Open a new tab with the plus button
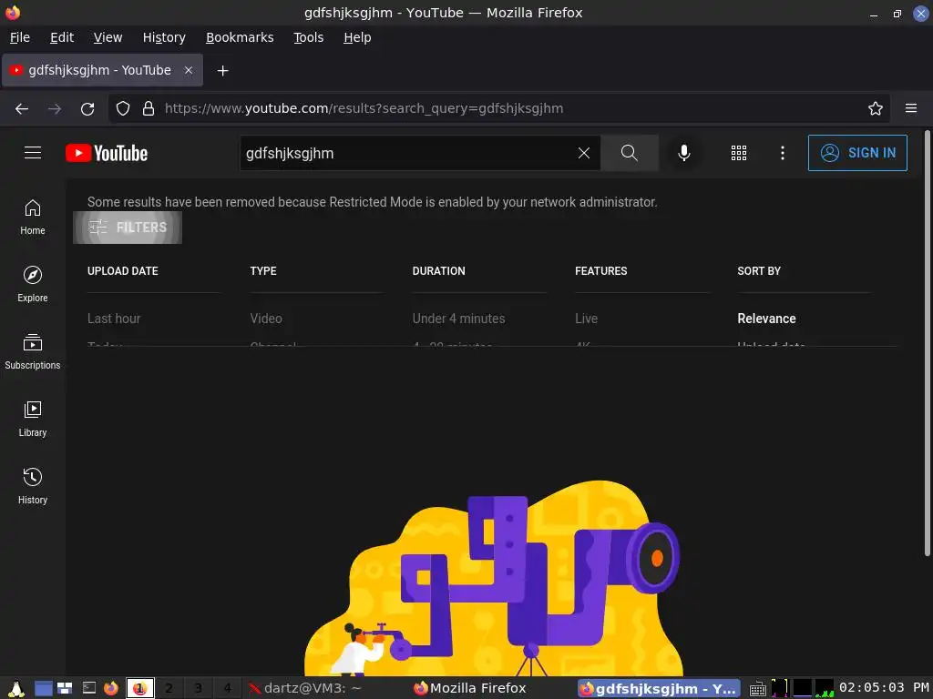933x699 pixels. point(222,71)
